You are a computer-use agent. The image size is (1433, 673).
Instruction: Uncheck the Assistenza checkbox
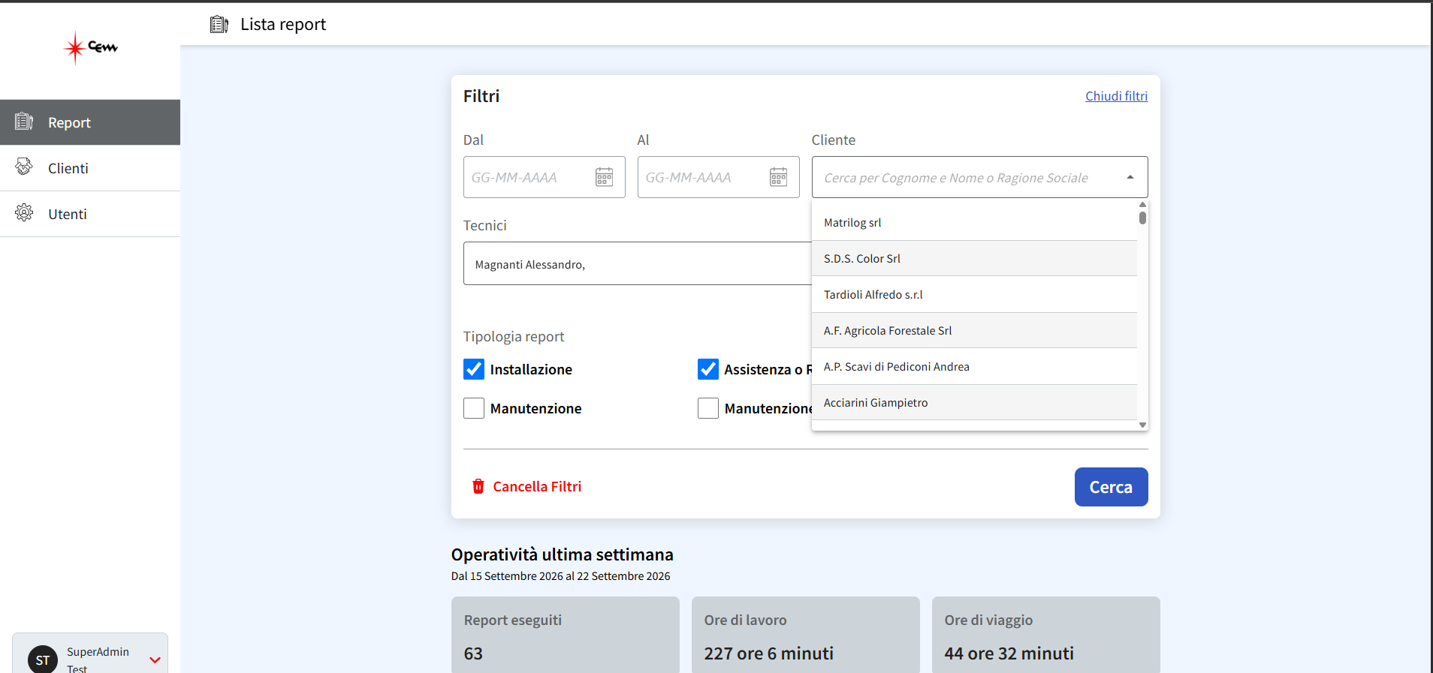pyautogui.click(x=708, y=369)
